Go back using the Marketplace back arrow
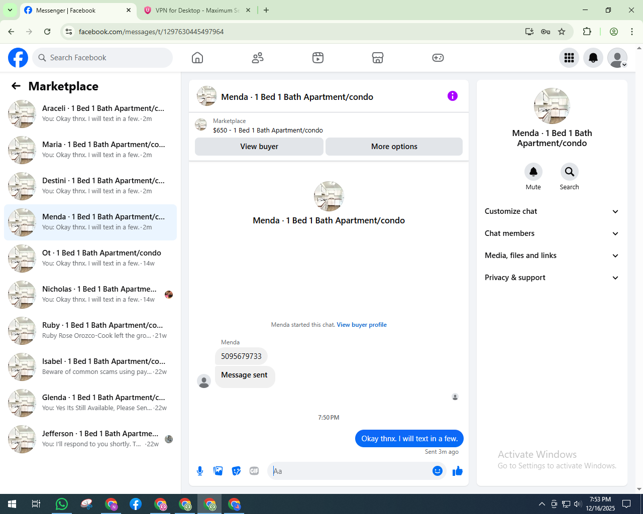The width and height of the screenshot is (643, 514). point(16,86)
